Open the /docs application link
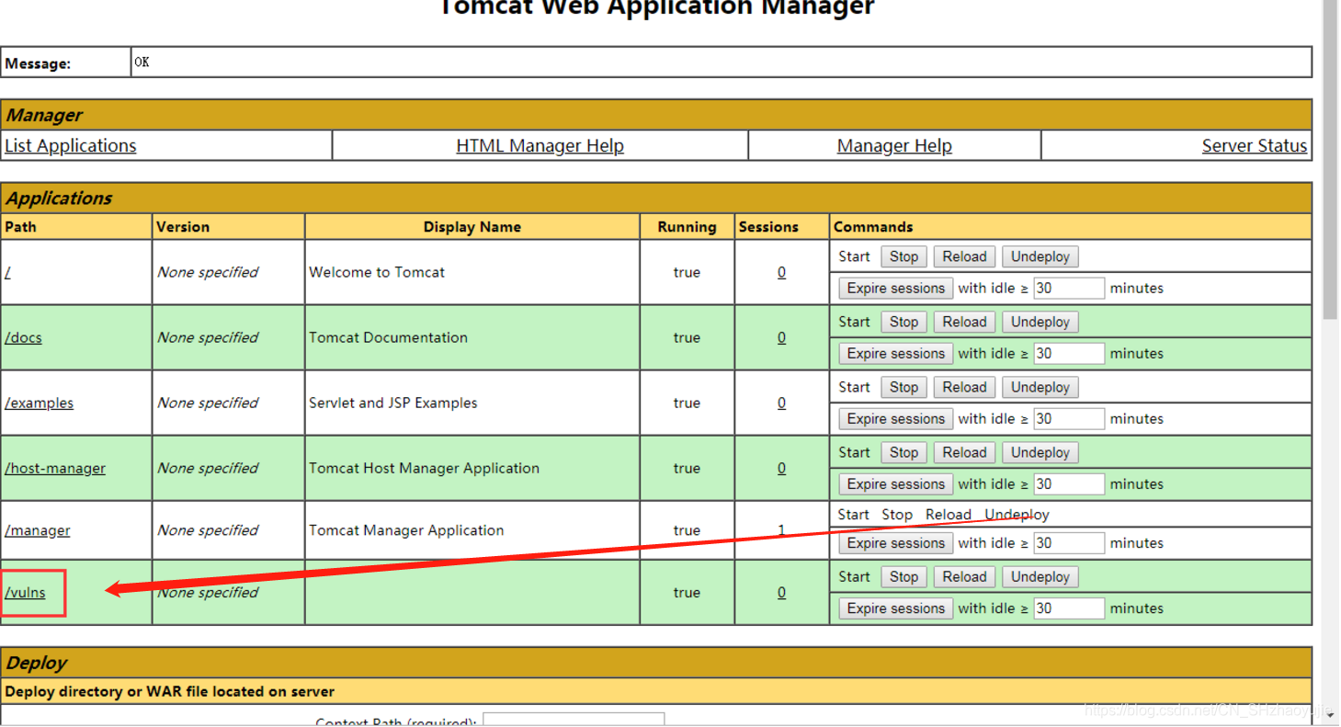Image resolution: width=1341 pixels, height=727 pixels. 23,337
